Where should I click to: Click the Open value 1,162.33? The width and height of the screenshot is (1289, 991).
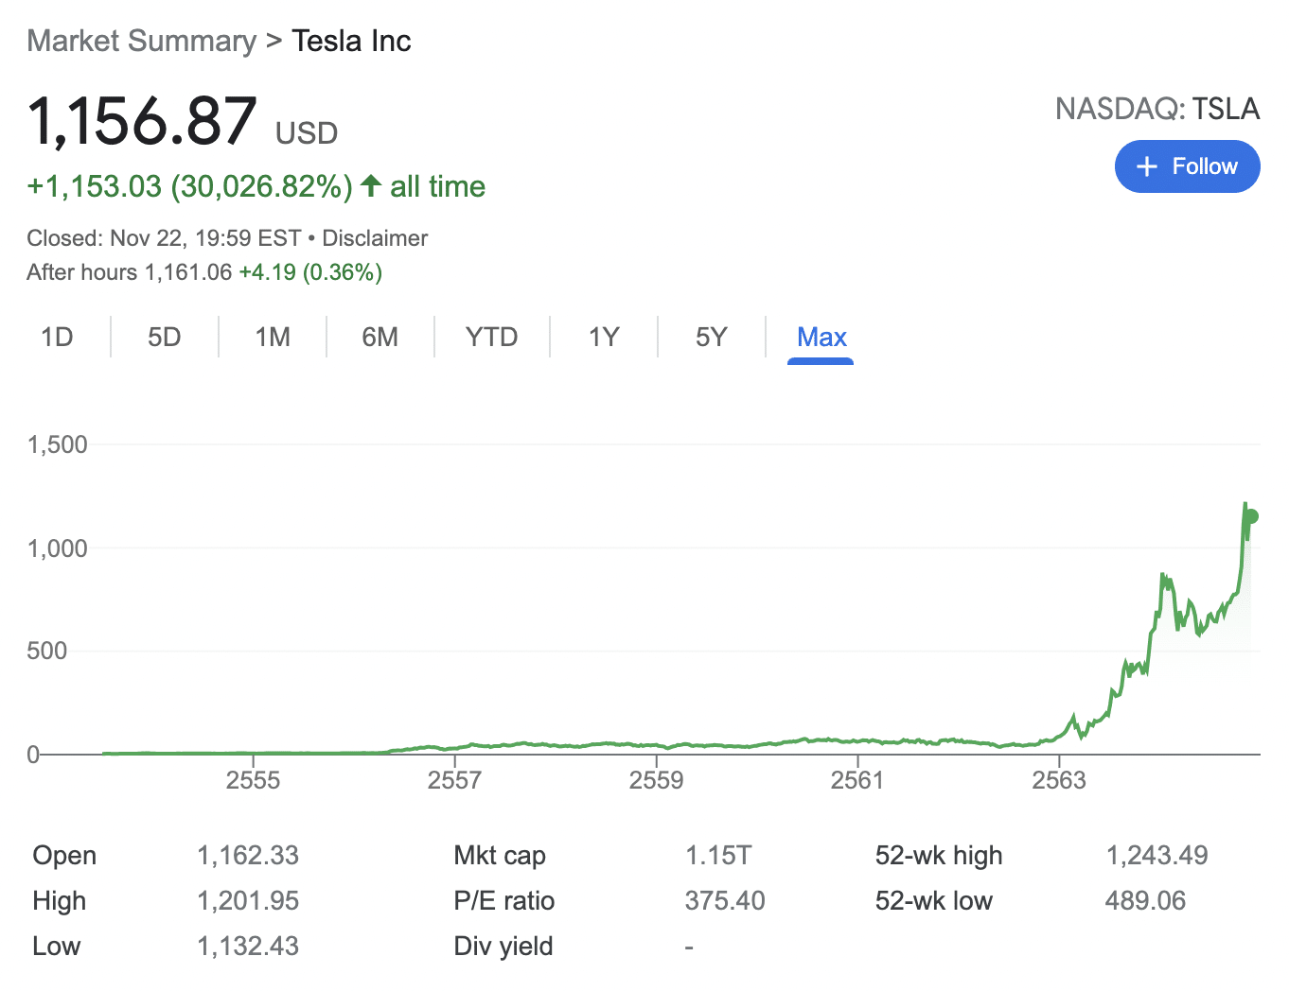(248, 856)
